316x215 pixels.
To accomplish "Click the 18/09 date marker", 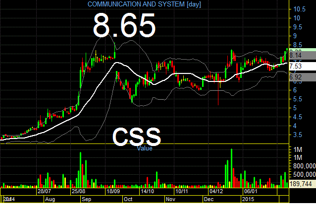I will [113, 191].
